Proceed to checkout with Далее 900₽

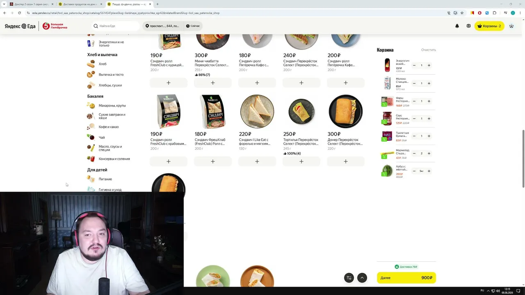click(x=406, y=278)
